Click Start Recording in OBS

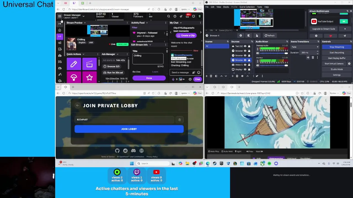[337, 53]
